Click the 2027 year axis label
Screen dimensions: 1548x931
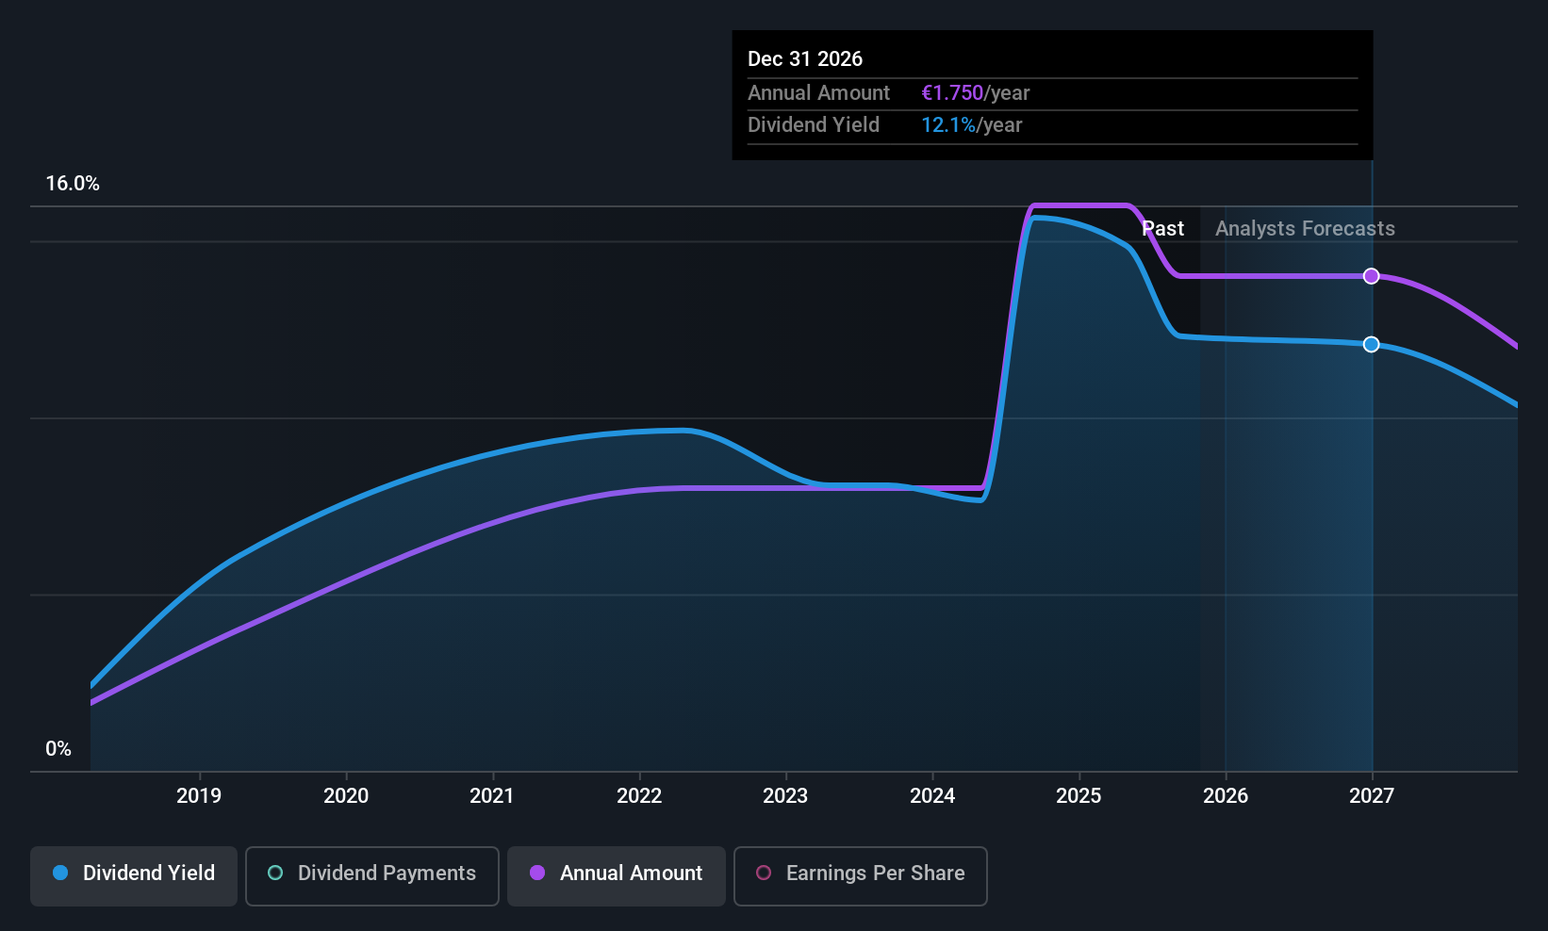(1371, 796)
